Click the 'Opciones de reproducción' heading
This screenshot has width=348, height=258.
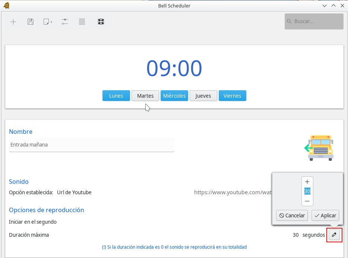tap(46, 210)
